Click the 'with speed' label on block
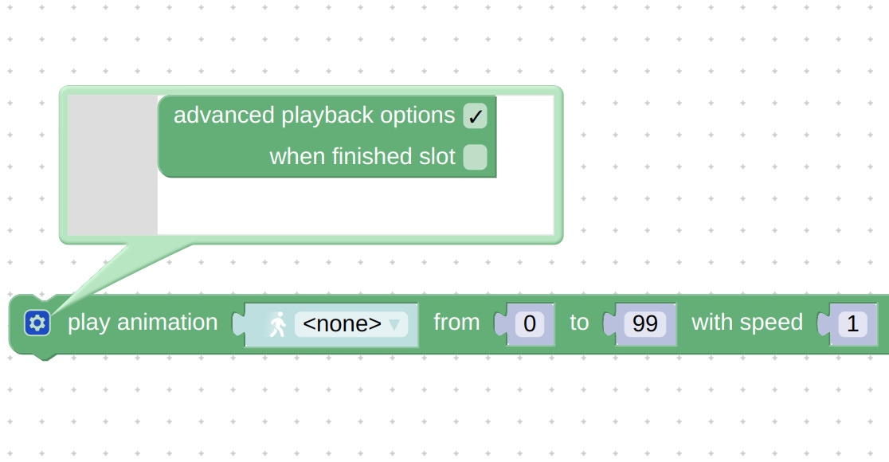 pyautogui.click(x=747, y=323)
